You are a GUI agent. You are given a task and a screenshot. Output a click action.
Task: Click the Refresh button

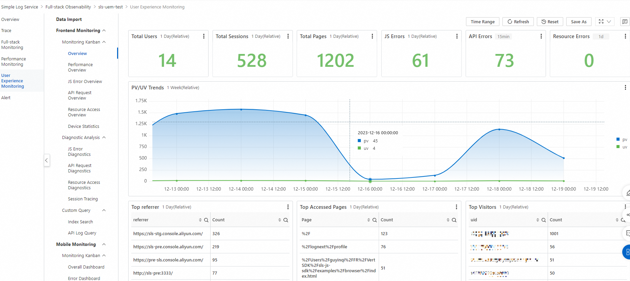click(x=518, y=22)
